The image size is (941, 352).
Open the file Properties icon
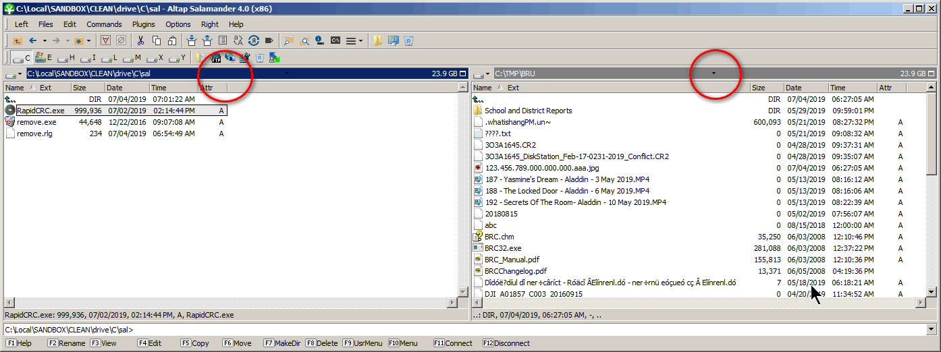point(222,40)
